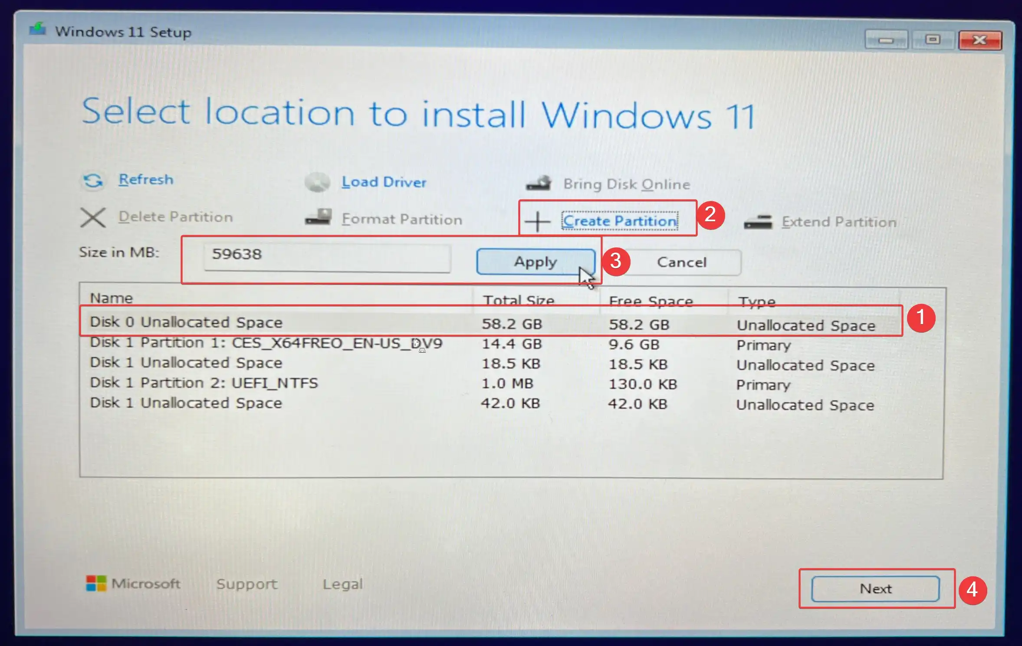Click the Extend Partition drive icon
This screenshot has width=1022, height=646.
pyautogui.click(x=758, y=222)
